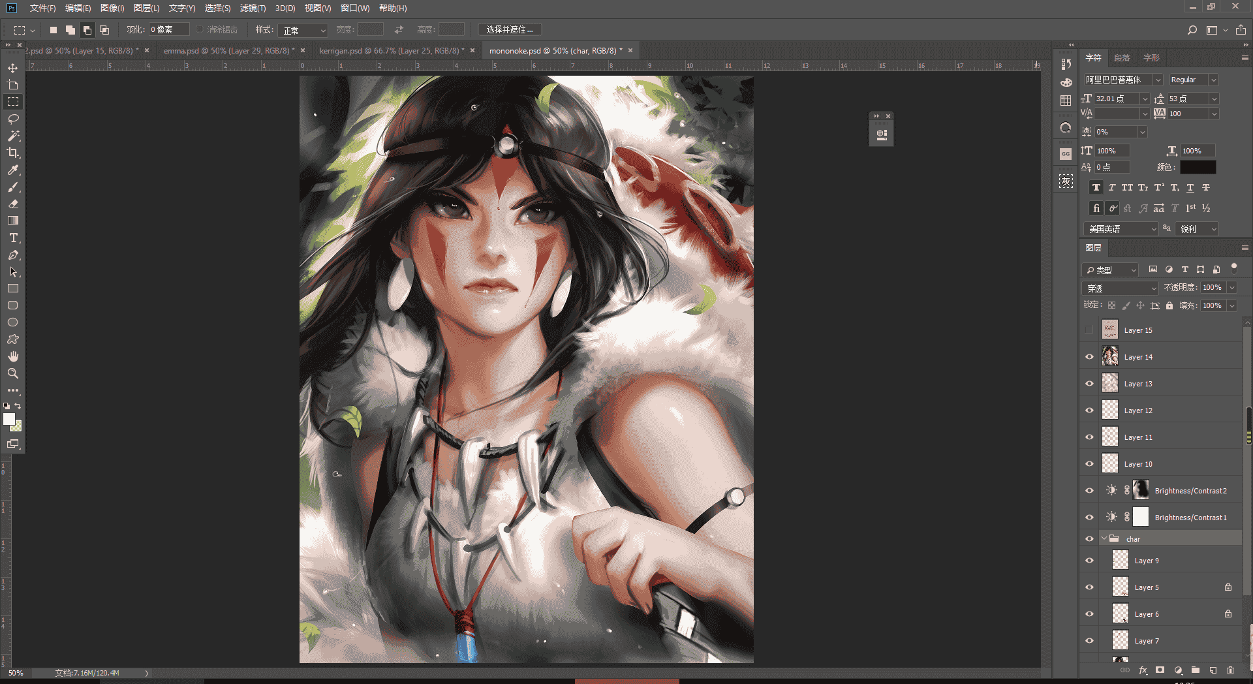The width and height of the screenshot is (1253, 684).
Task: Hide Layer 12 visibility
Action: (x=1089, y=410)
